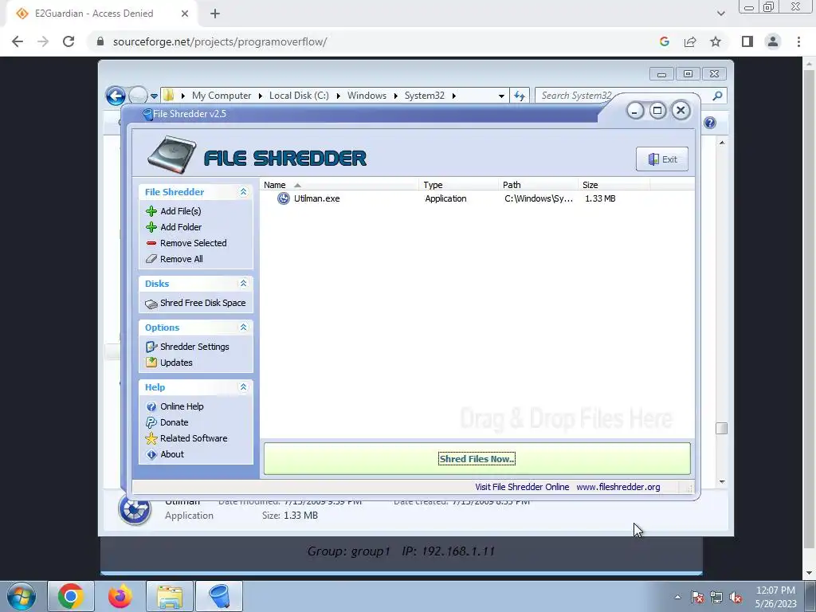The height and width of the screenshot is (612, 816).
Task: Click Explorer back arrow button
Action: 116,96
